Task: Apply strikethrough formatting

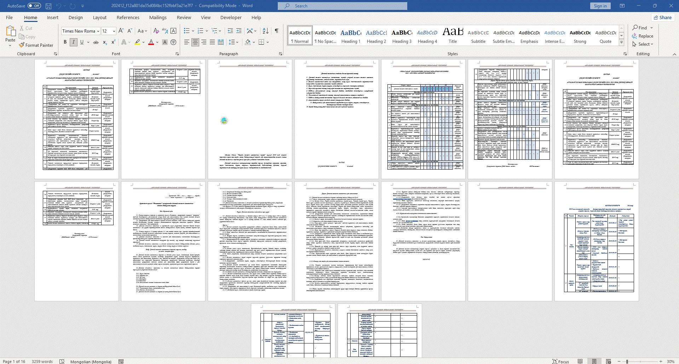Action: pyautogui.click(x=96, y=42)
